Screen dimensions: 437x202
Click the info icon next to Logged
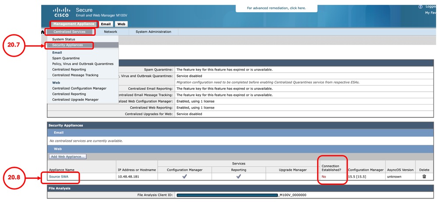[x=420, y=7]
